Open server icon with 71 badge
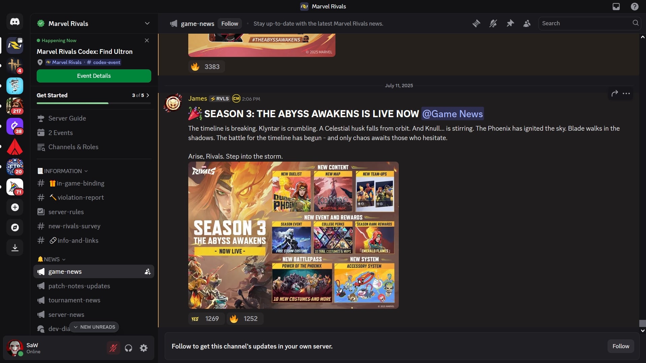The height and width of the screenshot is (363, 646). 15,187
